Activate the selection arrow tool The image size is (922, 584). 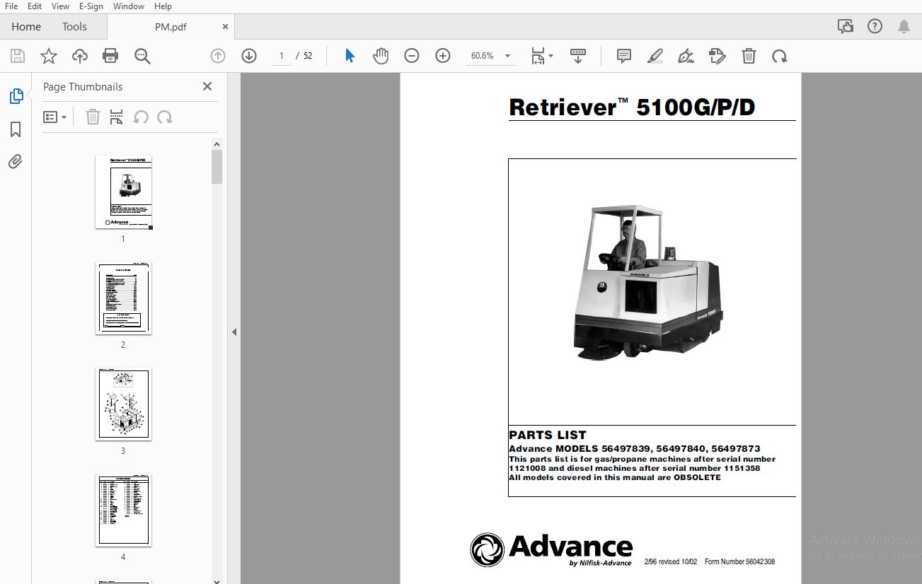(x=350, y=56)
